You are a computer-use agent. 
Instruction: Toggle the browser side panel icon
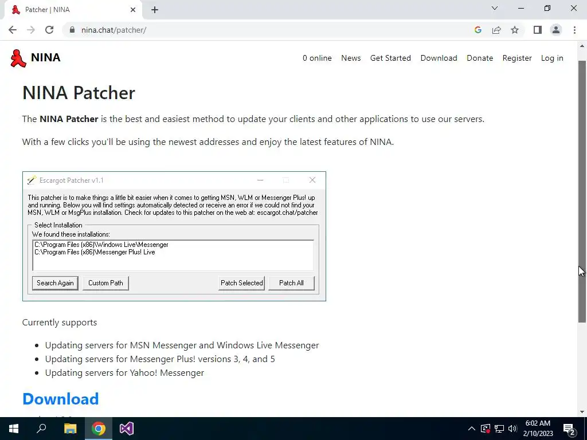click(538, 30)
